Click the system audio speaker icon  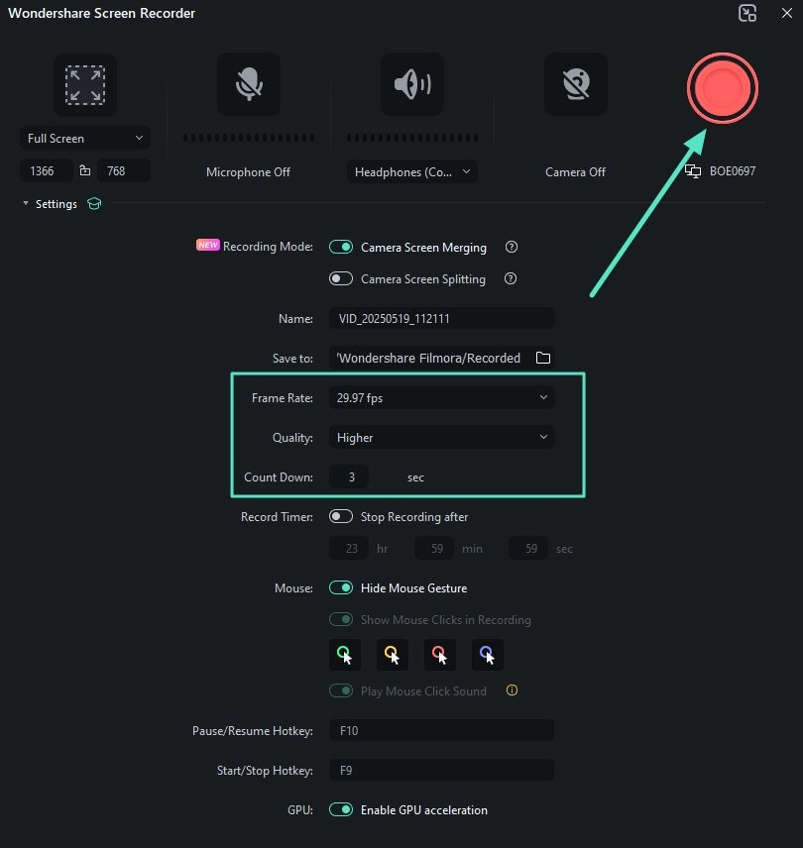pyautogui.click(x=412, y=84)
